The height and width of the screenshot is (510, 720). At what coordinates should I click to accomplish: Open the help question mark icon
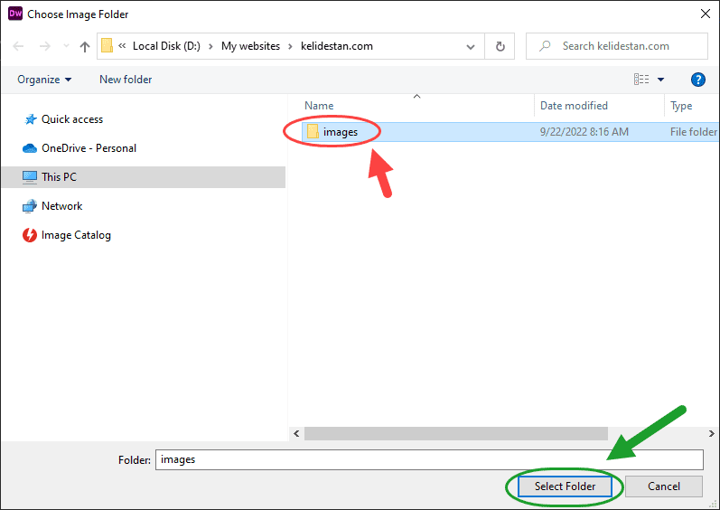coord(698,80)
